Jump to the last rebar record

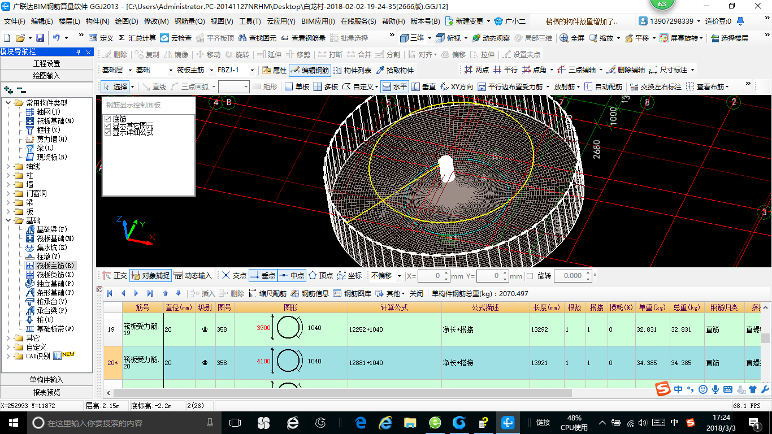click(x=150, y=293)
